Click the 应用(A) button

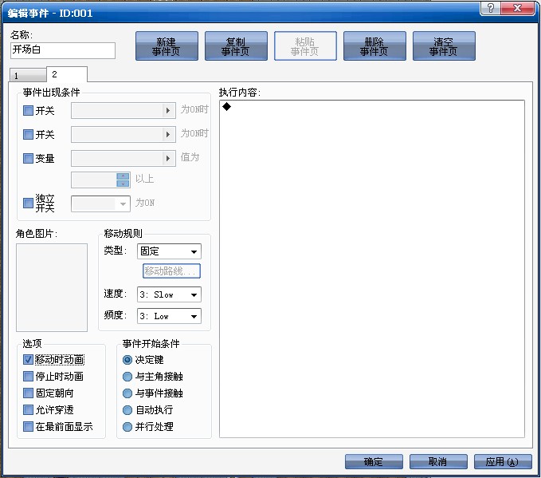tap(503, 462)
